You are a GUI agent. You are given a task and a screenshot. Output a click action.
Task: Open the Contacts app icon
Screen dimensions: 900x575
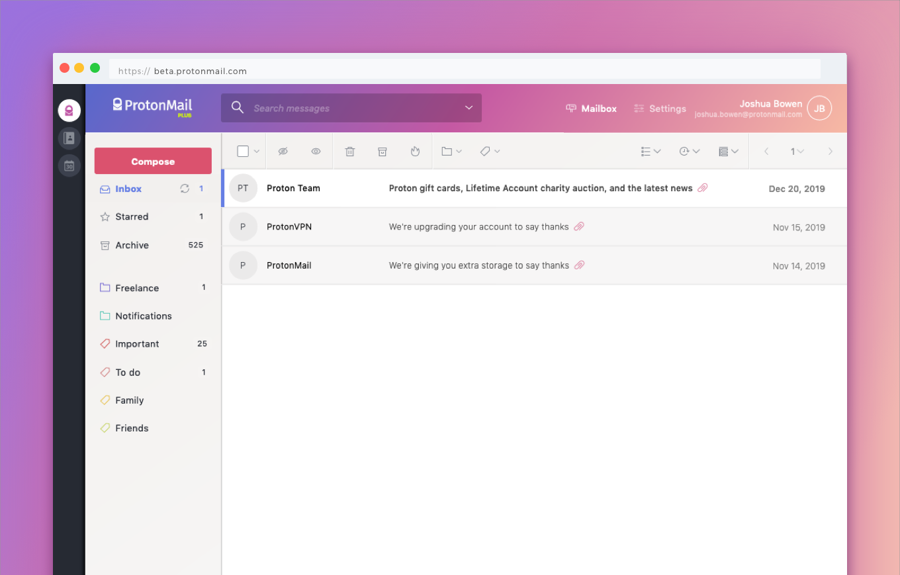(x=69, y=138)
